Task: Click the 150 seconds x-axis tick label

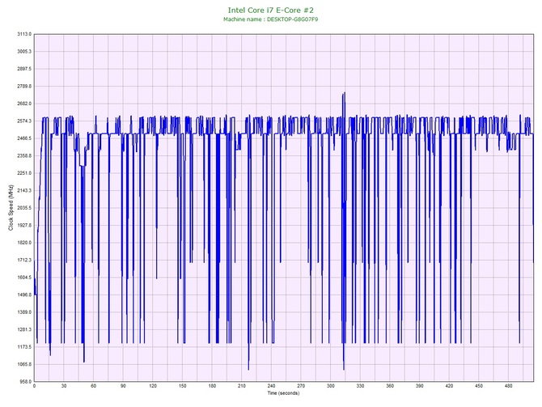Action: click(x=183, y=386)
